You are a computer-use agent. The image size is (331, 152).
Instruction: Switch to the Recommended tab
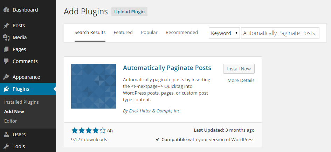tap(182, 33)
